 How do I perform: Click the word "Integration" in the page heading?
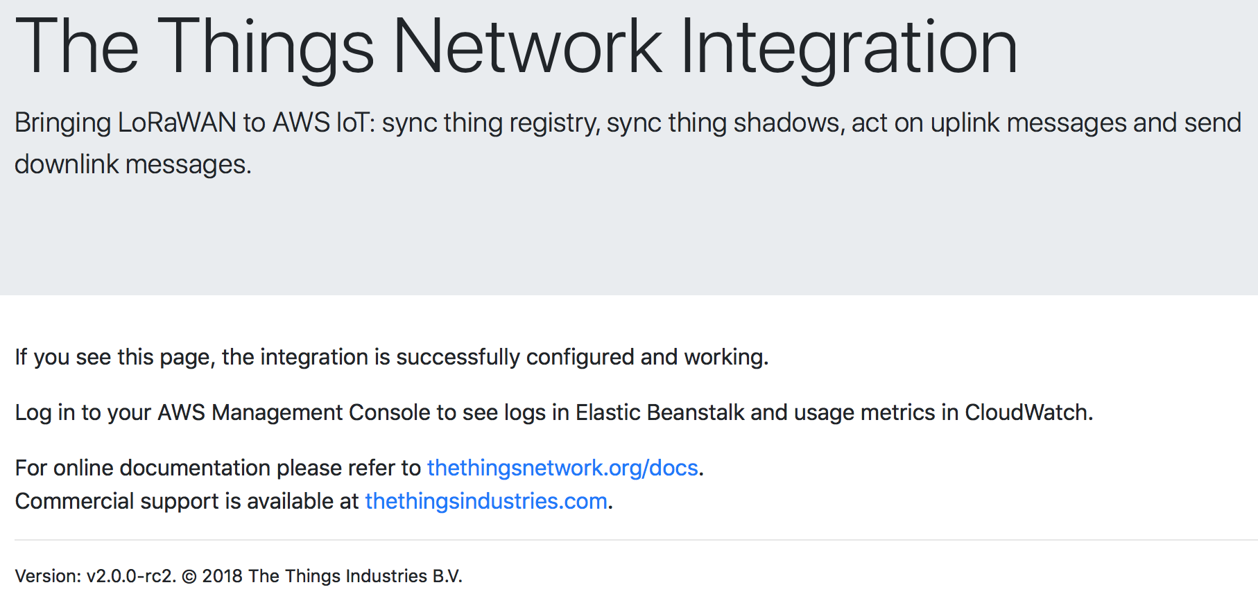[x=848, y=47]
